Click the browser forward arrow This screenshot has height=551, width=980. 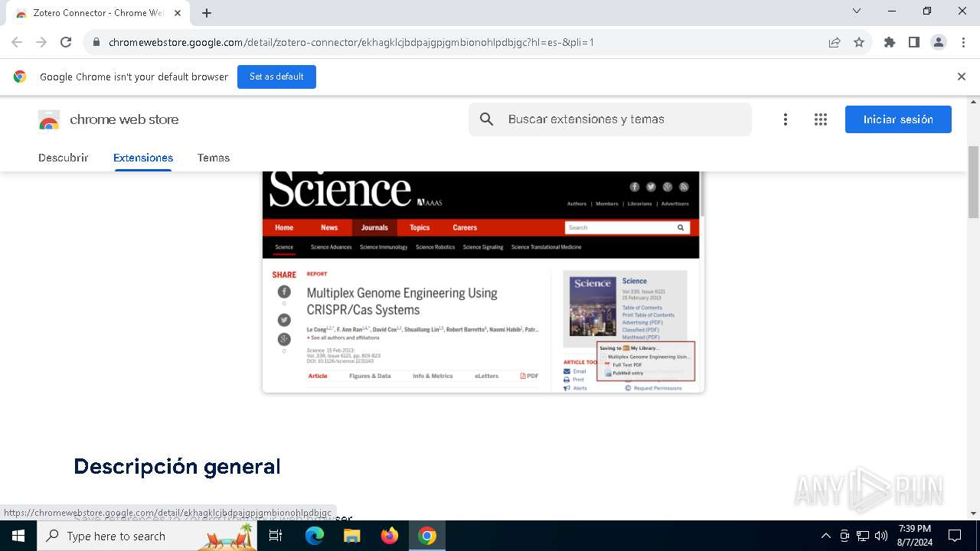point(41,42)
